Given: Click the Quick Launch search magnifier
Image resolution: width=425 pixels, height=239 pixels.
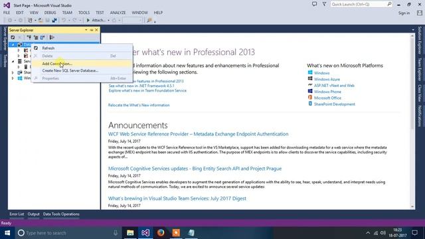Looking at the screenshot, I should point(389,4).
